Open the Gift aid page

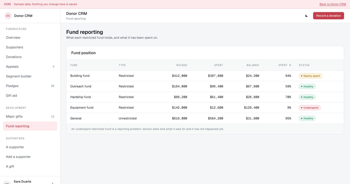point(30,96)
